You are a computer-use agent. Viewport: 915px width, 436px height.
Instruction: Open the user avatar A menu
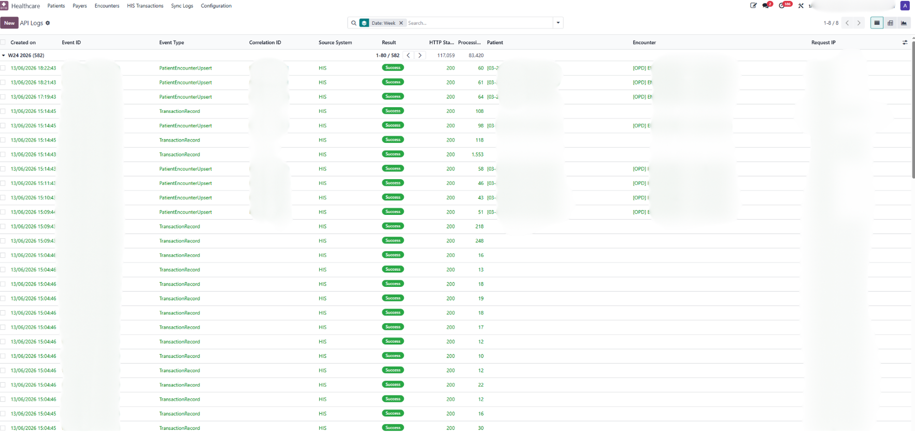(x=905, y=6)
